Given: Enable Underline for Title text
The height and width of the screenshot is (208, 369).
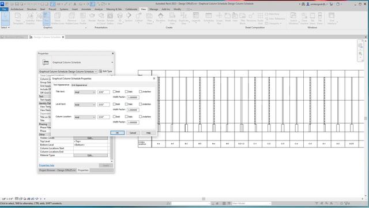Looking at the screenshot, I should [141, 91].
